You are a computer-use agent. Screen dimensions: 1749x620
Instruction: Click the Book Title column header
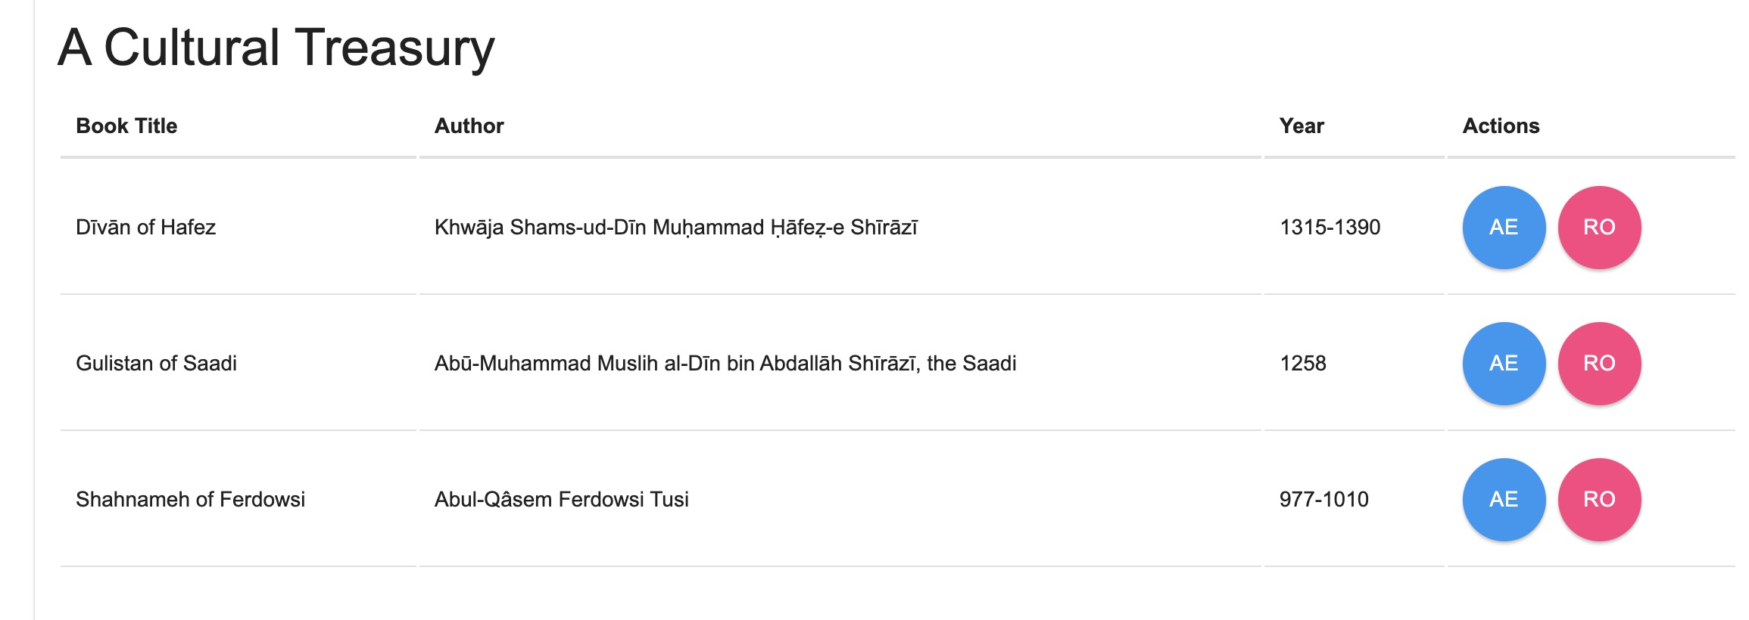pos(126,126)
